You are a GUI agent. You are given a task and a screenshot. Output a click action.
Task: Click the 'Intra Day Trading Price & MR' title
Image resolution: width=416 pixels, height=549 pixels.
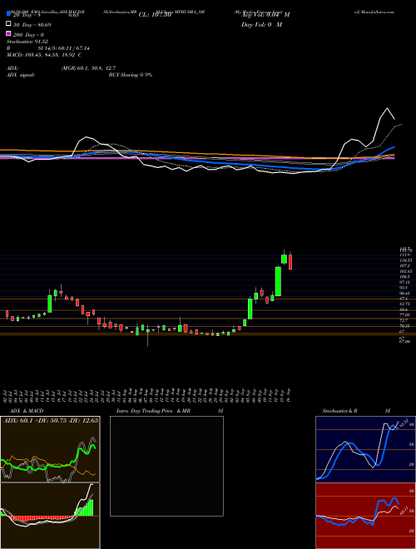153,411
